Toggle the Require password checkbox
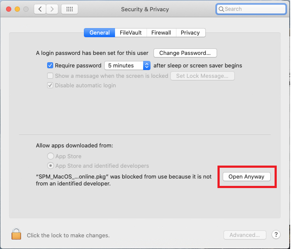 coord(50,66)
